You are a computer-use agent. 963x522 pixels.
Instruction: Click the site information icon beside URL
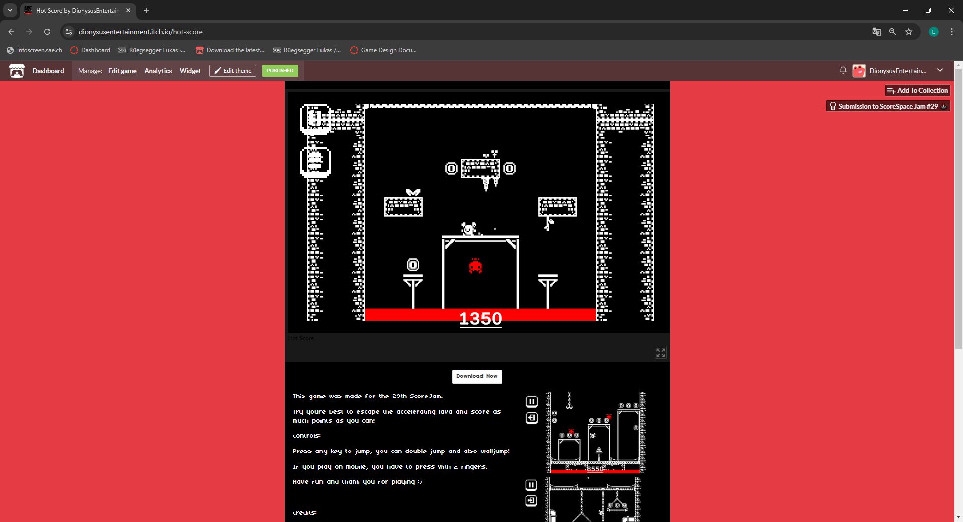tap(69, 32)
